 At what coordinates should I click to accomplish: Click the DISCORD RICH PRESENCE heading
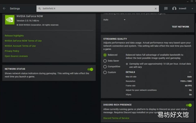coord(117,105)
